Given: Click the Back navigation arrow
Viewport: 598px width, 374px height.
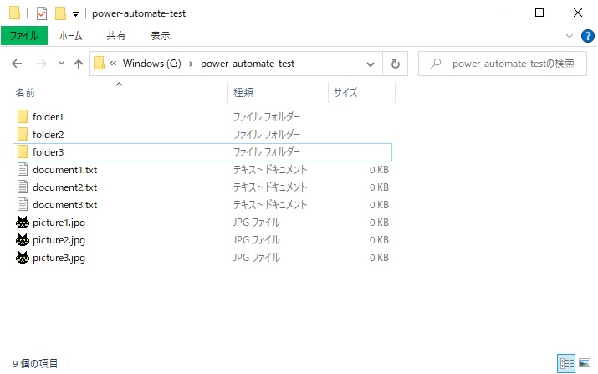Looking at the screenshot, I should click(x=17, y=64).
